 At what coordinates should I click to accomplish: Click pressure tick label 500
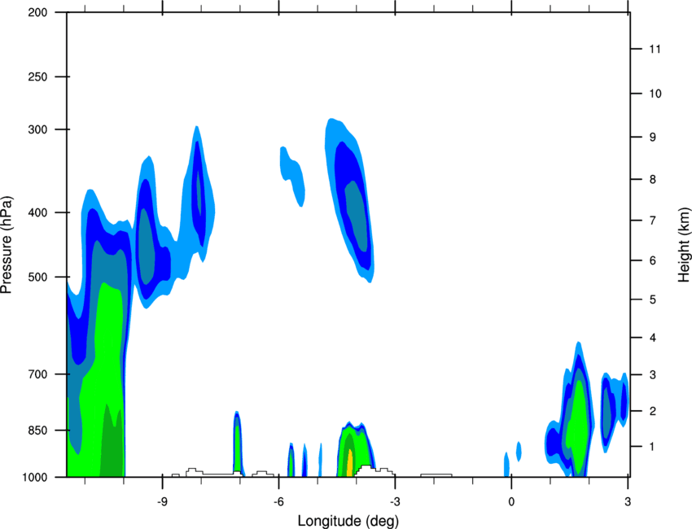37,277
